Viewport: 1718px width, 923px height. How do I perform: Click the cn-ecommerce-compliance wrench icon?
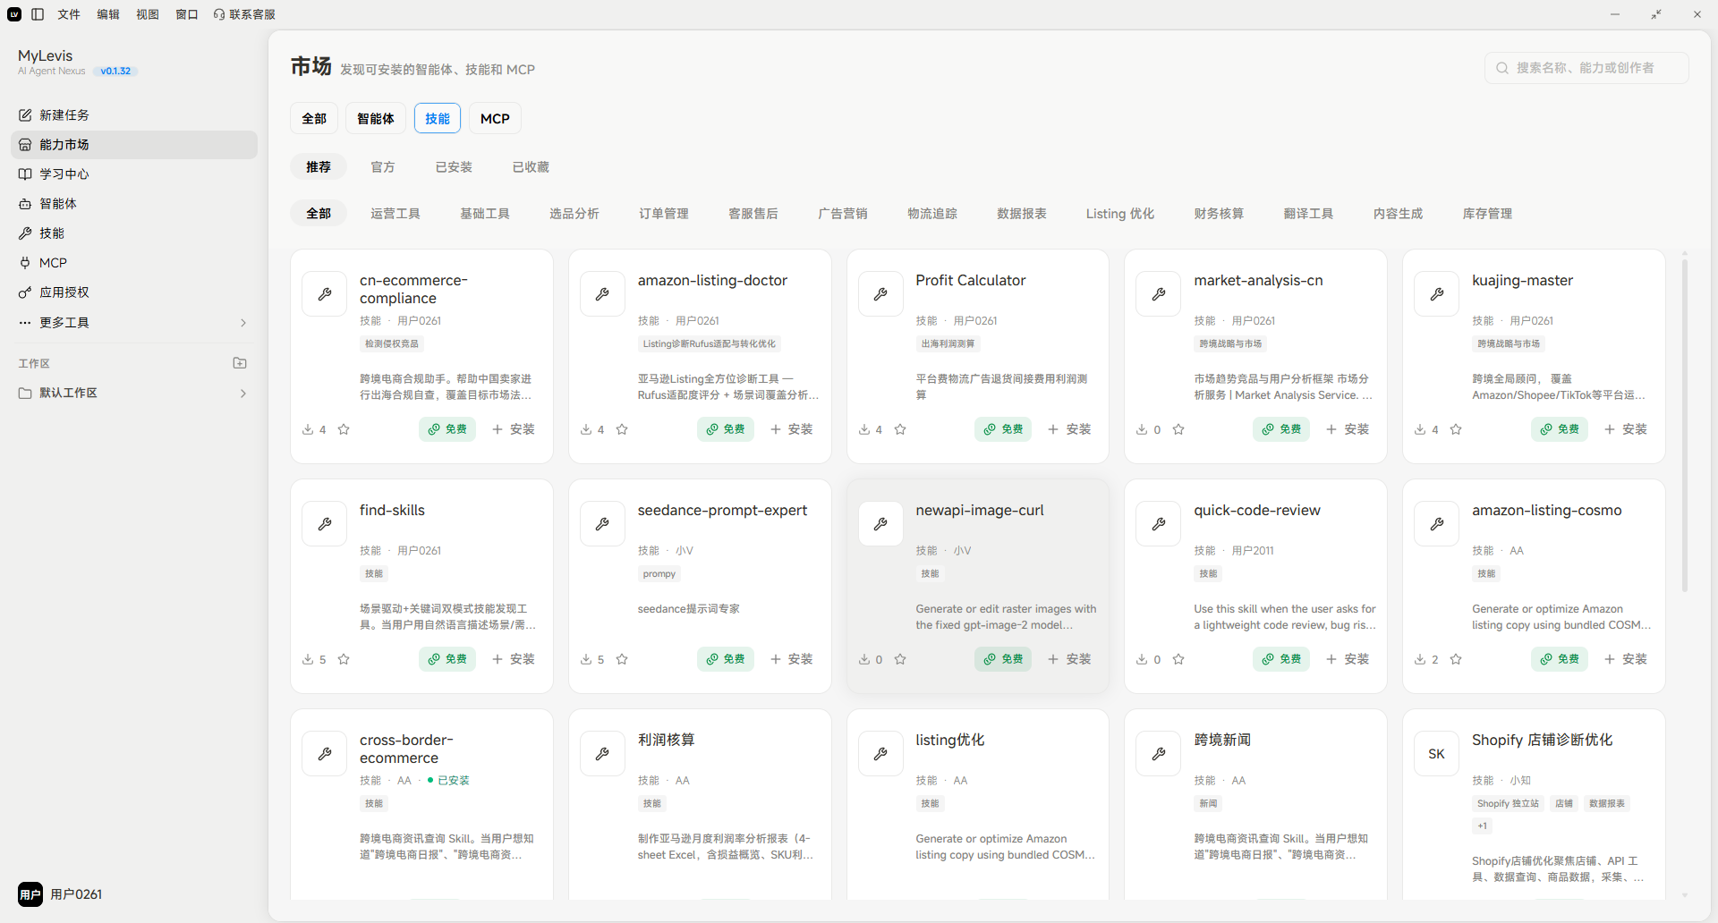tap(325, 294)
